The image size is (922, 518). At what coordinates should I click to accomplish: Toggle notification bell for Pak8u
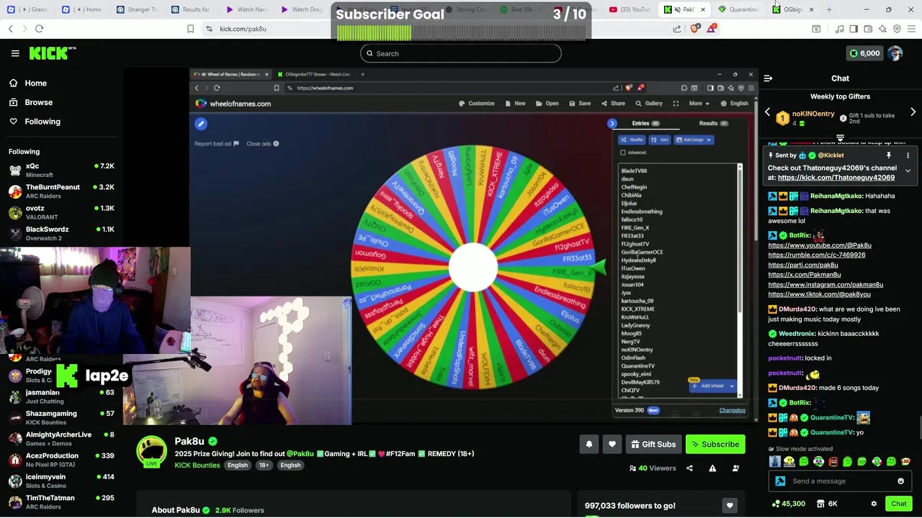coord(588,445)
